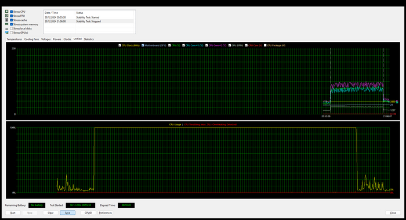Click the FPU icon beside Stress FPU
This screenshot has width=406, height=220.
7,16
